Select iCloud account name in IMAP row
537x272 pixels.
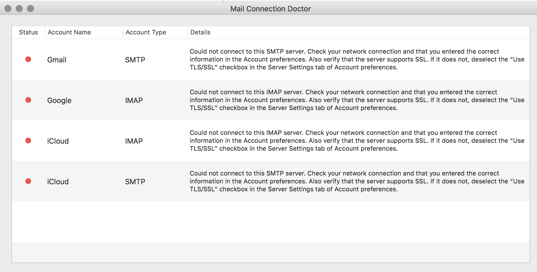click(x=58, y=141)
